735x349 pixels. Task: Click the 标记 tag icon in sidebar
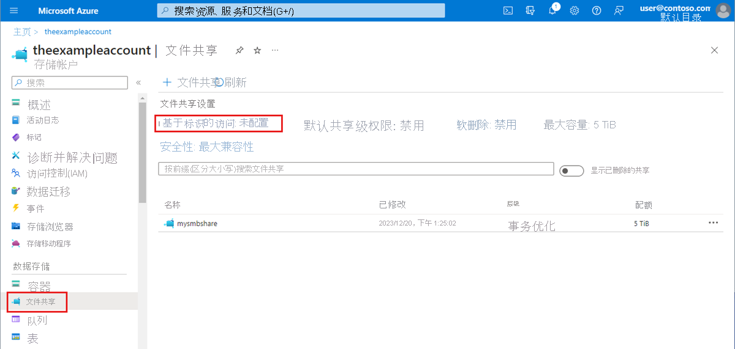16,138
